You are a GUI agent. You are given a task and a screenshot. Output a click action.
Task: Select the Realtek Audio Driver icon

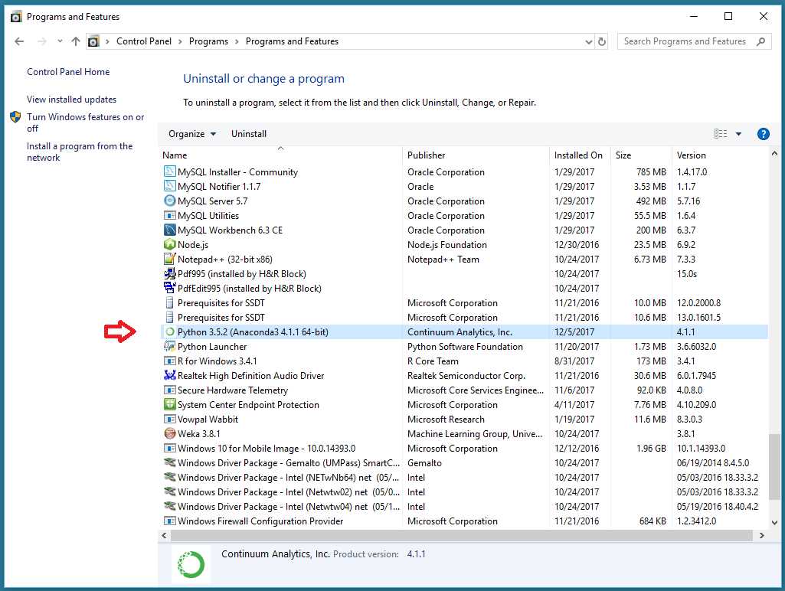pyautogui.click(x=170, y=375)
